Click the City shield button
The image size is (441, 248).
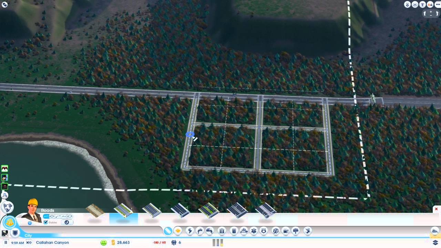[x=15, y=233]
